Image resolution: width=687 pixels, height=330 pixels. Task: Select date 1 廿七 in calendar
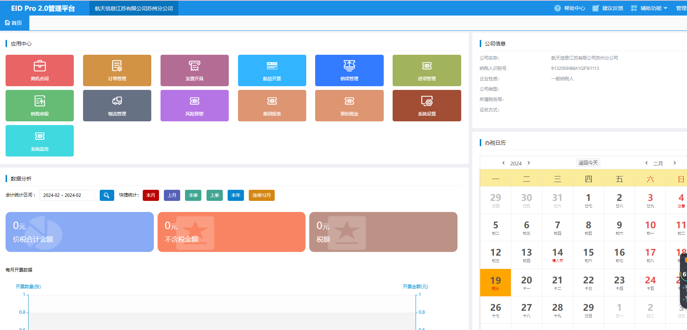coord(588,200)
